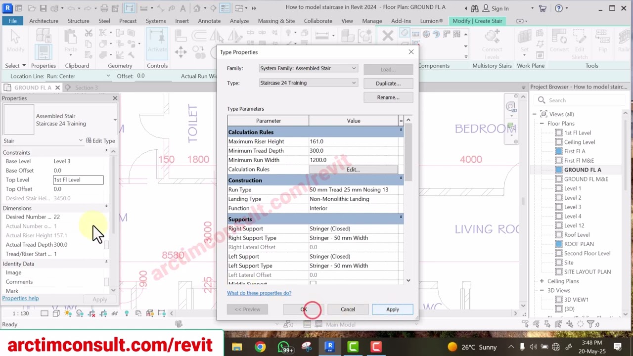Switch to the Section 3 view tab
This screenshot has width=633, height=356.
pos(87,88)
